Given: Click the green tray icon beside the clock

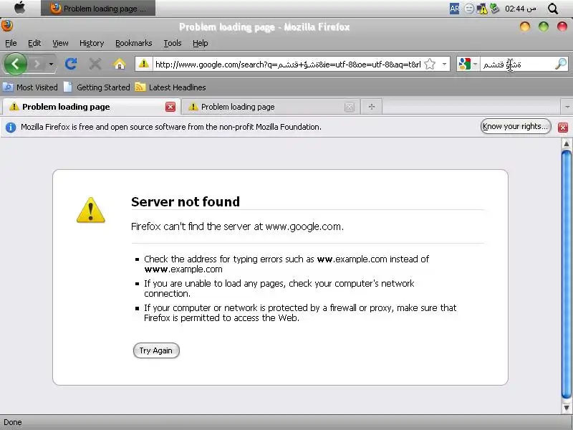Looking at the screenshot, I should (494, 8).
